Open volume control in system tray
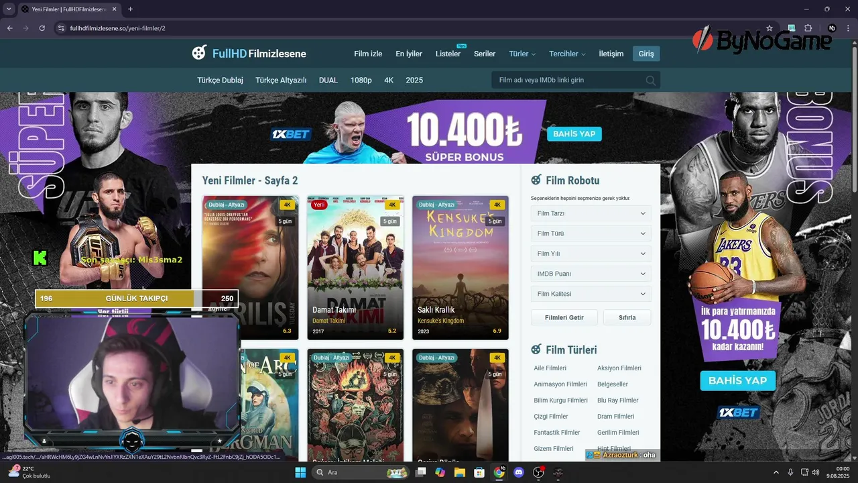 [816, 472]
